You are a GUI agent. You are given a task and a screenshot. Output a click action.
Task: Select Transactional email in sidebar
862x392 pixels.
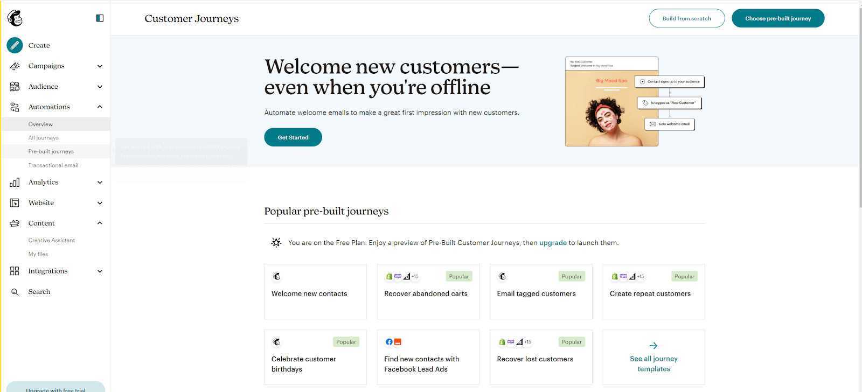click(53, 165)
